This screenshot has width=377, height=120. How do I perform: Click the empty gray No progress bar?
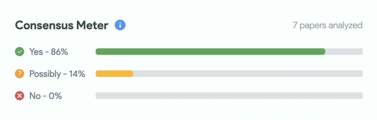[229, 96]
